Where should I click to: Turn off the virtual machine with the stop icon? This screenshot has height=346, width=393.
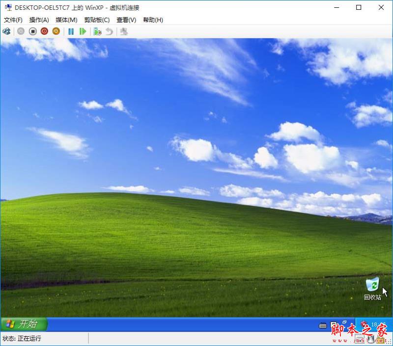[32, 31]
